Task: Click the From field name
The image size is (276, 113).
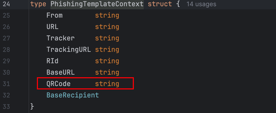Action: pos(55,15)
